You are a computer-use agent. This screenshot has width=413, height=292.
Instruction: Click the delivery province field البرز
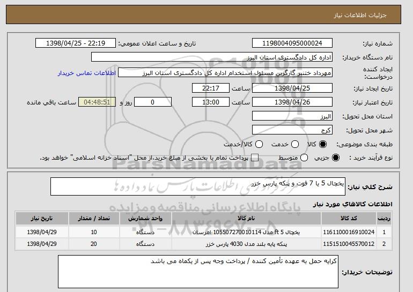292,116
